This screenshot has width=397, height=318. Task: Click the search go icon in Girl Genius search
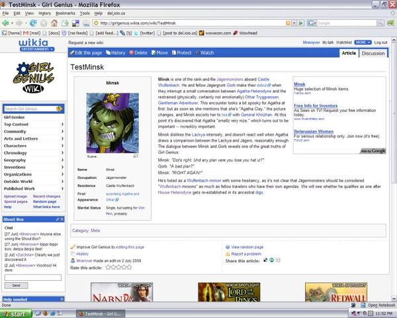59,109
